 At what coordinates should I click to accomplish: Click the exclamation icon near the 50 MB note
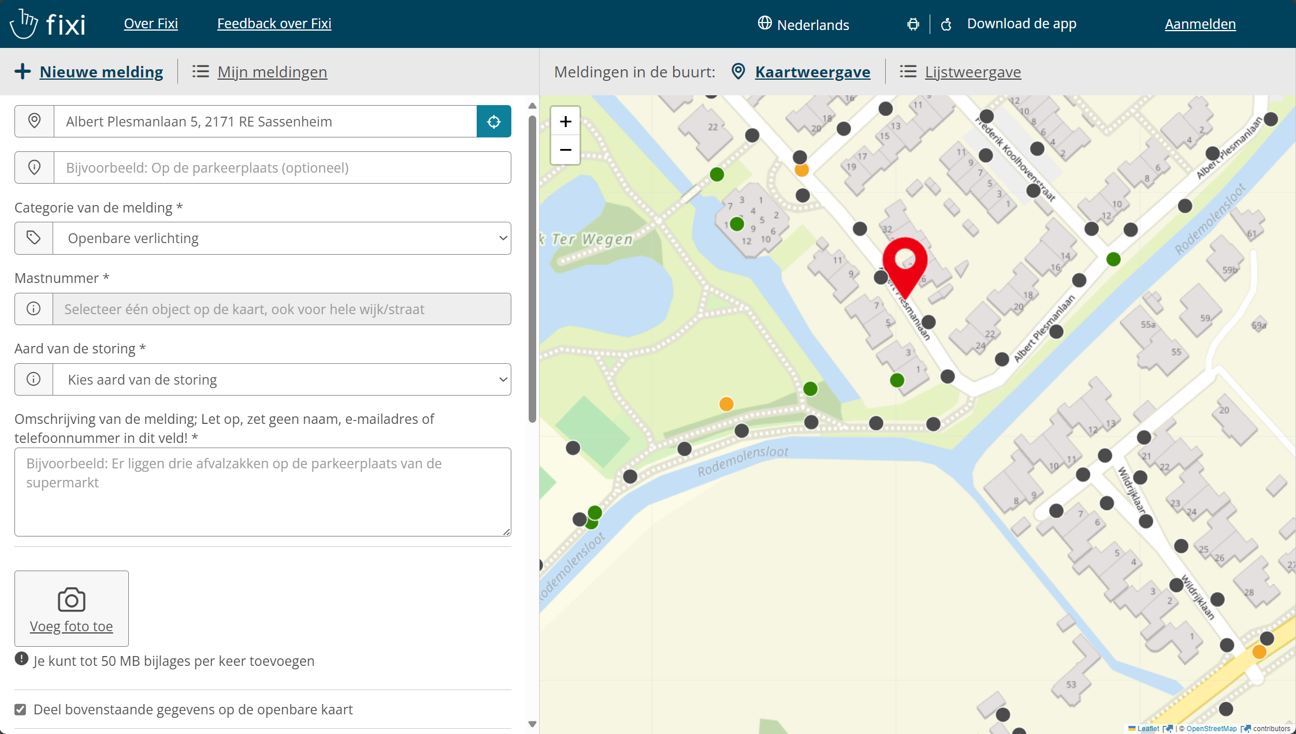click(21, 659)
